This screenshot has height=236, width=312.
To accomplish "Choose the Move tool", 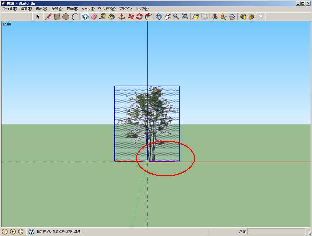I will pos(131,17).
